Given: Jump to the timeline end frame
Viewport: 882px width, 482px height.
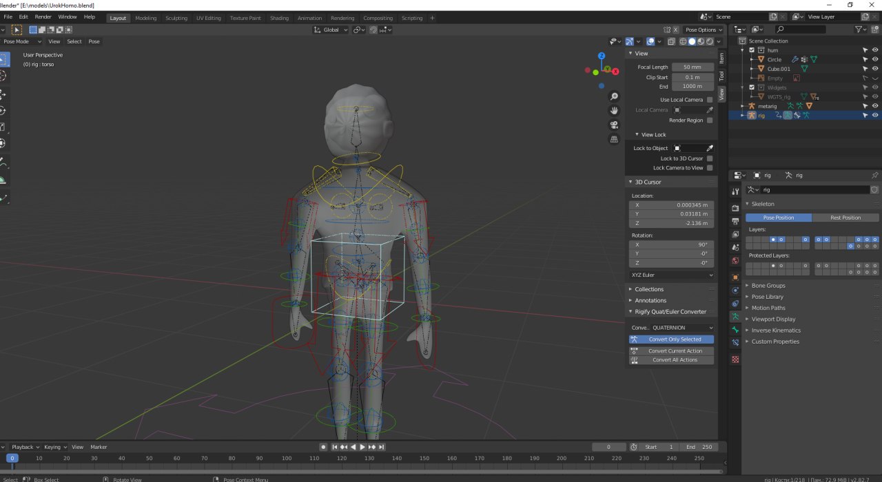Looking at the screenshot, I should point(381,447).
